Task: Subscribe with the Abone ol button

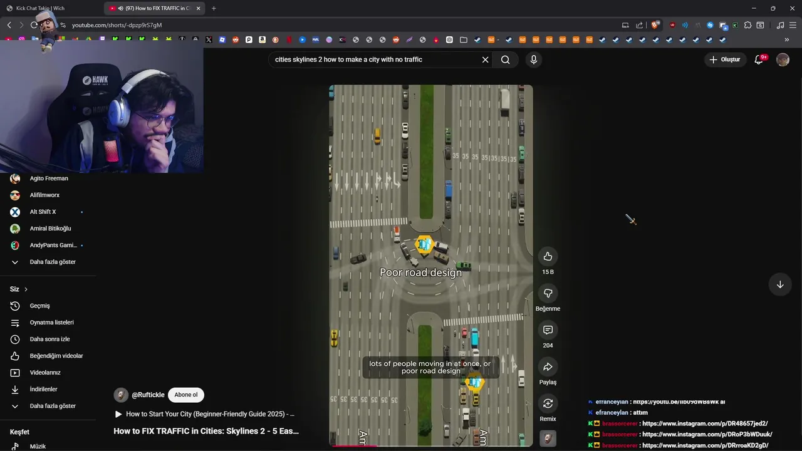Action: (186, 395)
